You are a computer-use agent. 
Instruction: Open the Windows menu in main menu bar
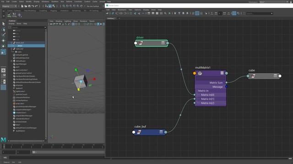45,1
